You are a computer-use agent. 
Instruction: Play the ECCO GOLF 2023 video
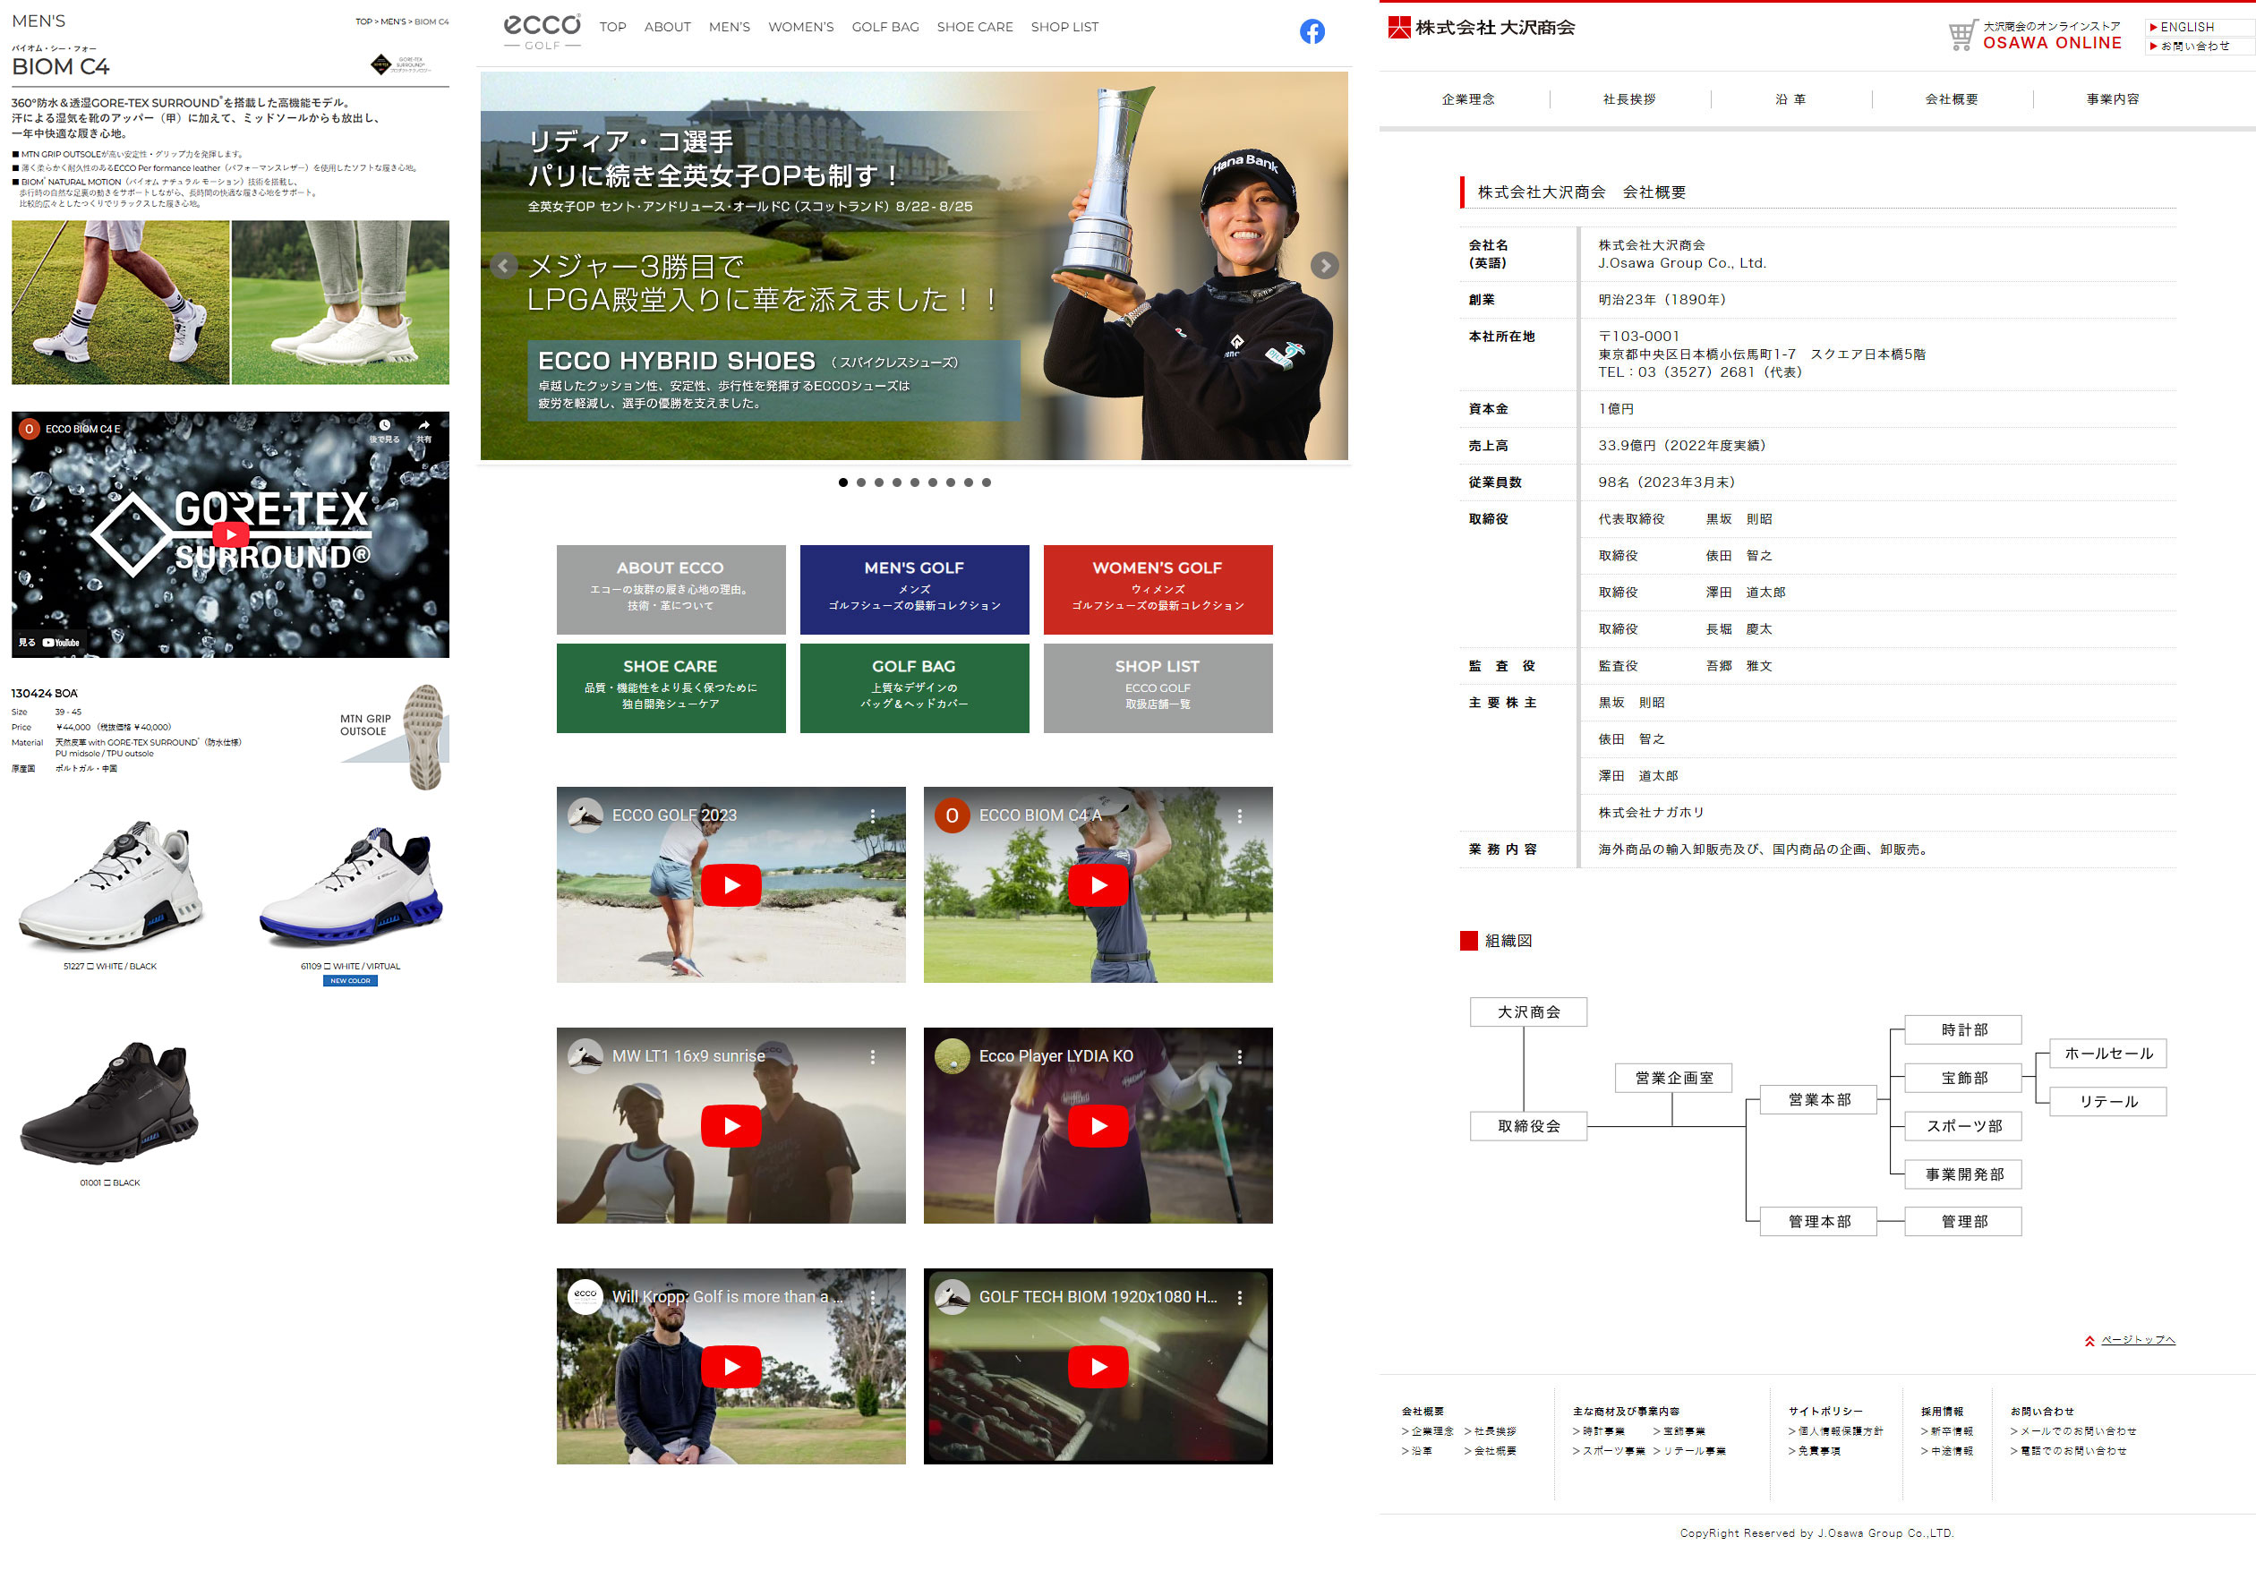730,884
